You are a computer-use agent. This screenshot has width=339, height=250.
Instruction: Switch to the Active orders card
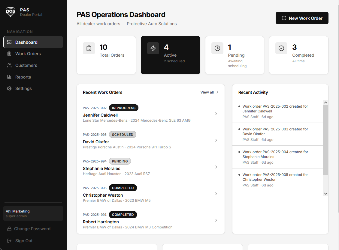coord(170,55)
